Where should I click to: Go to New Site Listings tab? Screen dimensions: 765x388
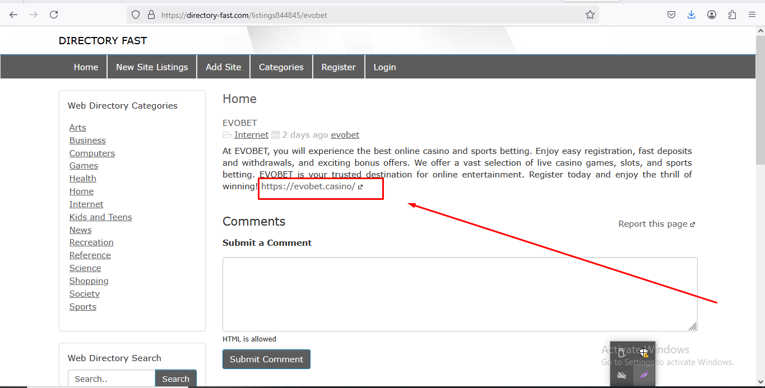[152, 67]
